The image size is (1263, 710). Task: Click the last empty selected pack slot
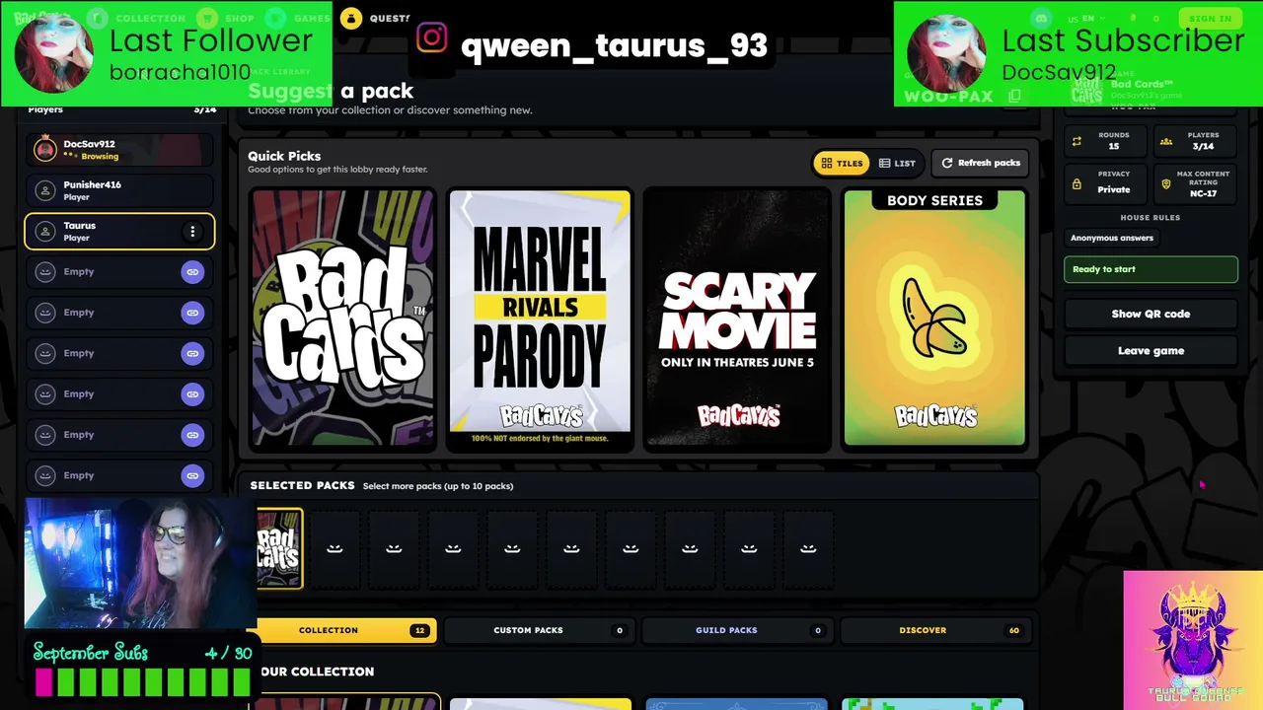[x=808, y=548]
